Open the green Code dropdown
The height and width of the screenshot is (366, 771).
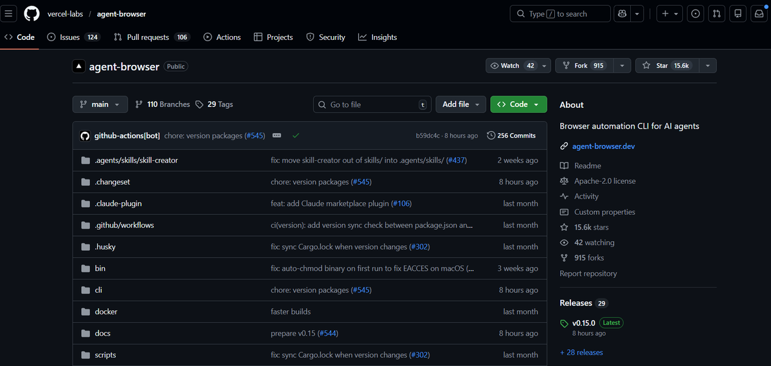pos(518,104)
